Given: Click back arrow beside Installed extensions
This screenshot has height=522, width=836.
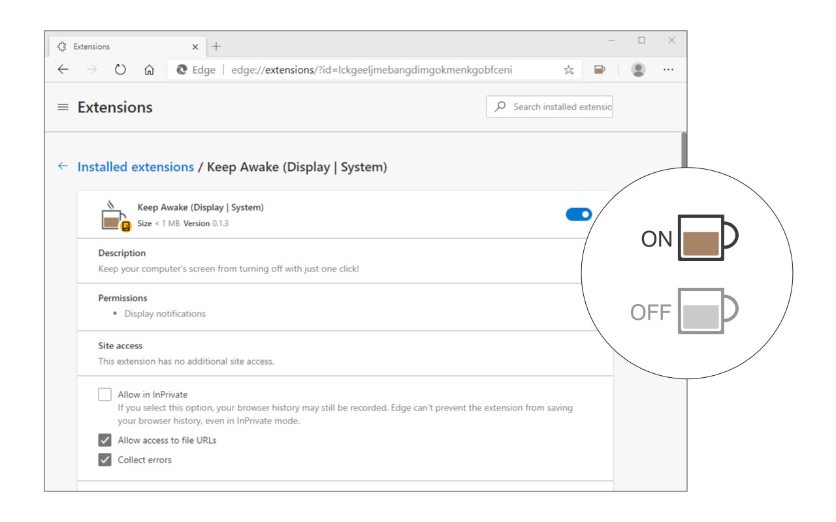Looking at the screenshot, I should pyautogui.click(x=63, y=166).
